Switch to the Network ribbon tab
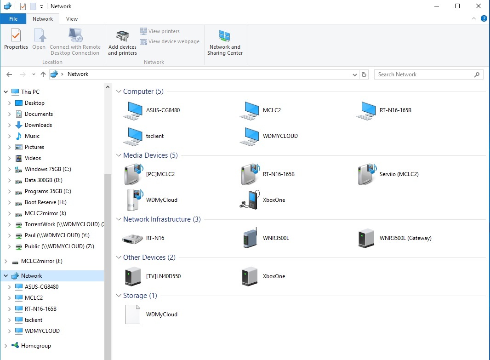 click(43, 19)
